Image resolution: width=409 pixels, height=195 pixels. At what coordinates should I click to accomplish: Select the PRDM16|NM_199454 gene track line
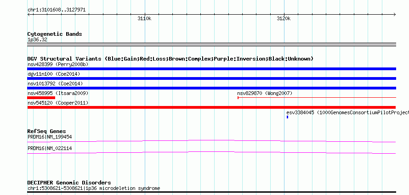(211, 141)
